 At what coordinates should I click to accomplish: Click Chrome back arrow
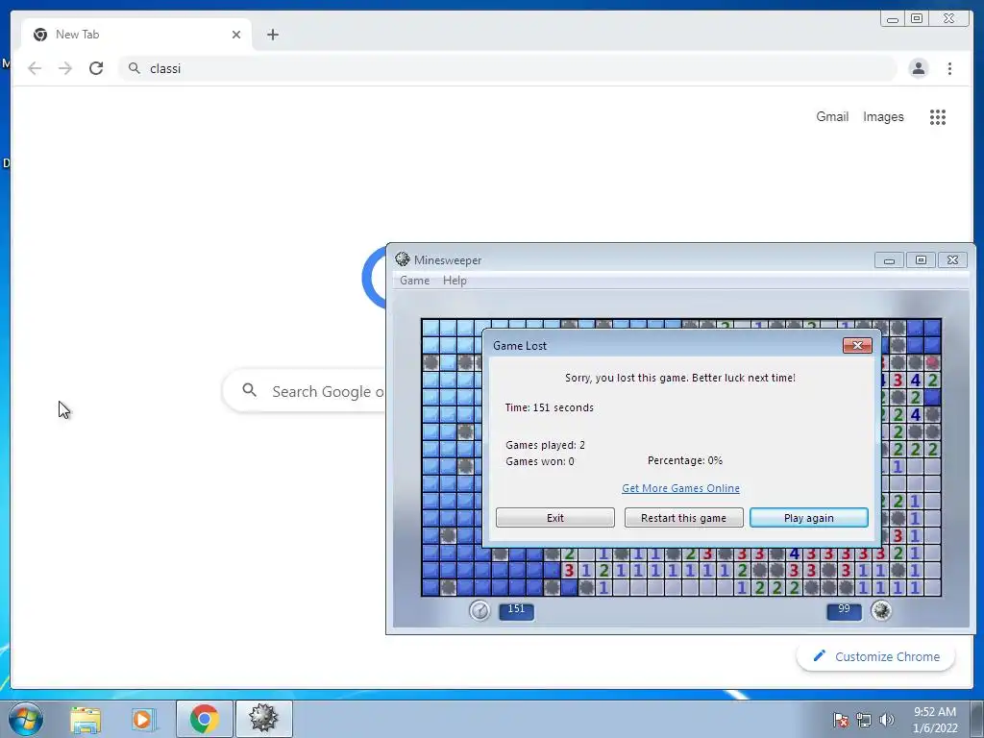click(35, 68)
